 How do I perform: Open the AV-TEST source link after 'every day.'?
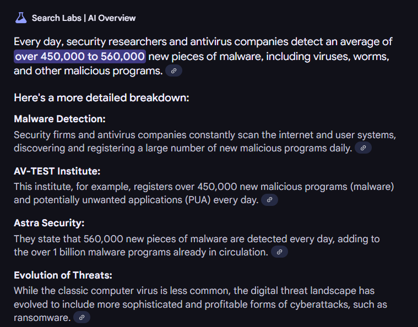269,200
